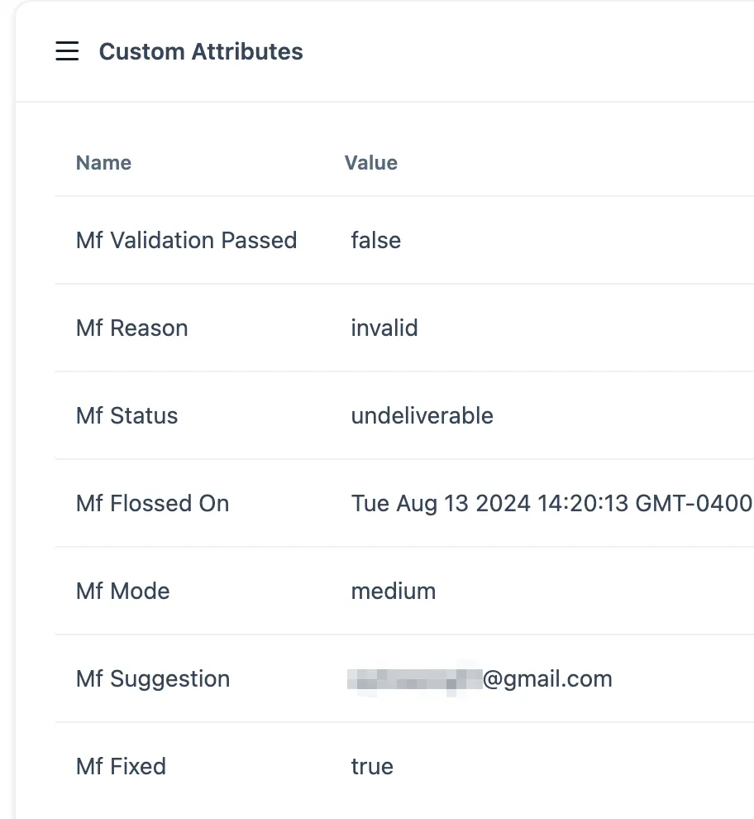Click the suggested gmail.com address
The height and width of the screenshot is (819, 754).
(480, 679)
